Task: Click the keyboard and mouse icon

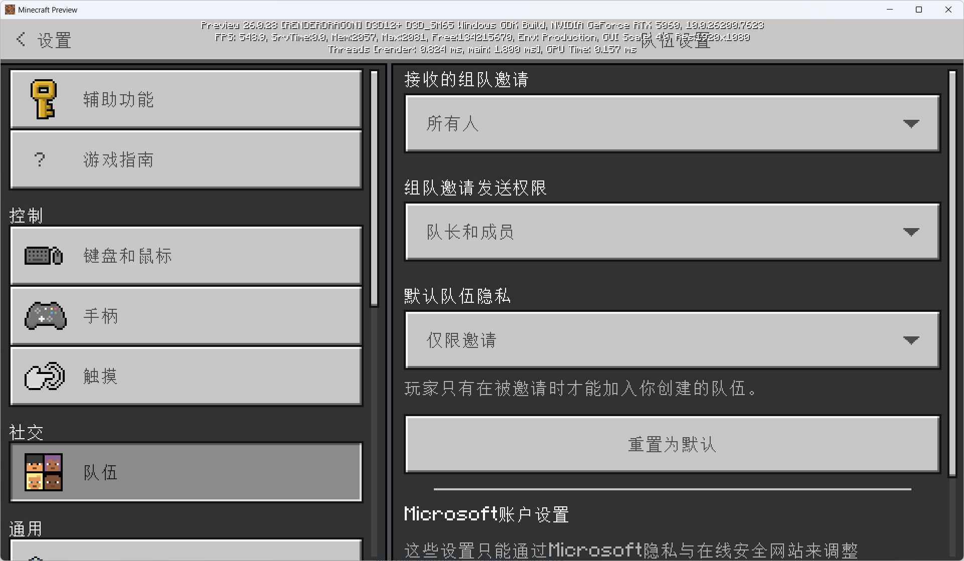Action: click(x=44, y=256)
